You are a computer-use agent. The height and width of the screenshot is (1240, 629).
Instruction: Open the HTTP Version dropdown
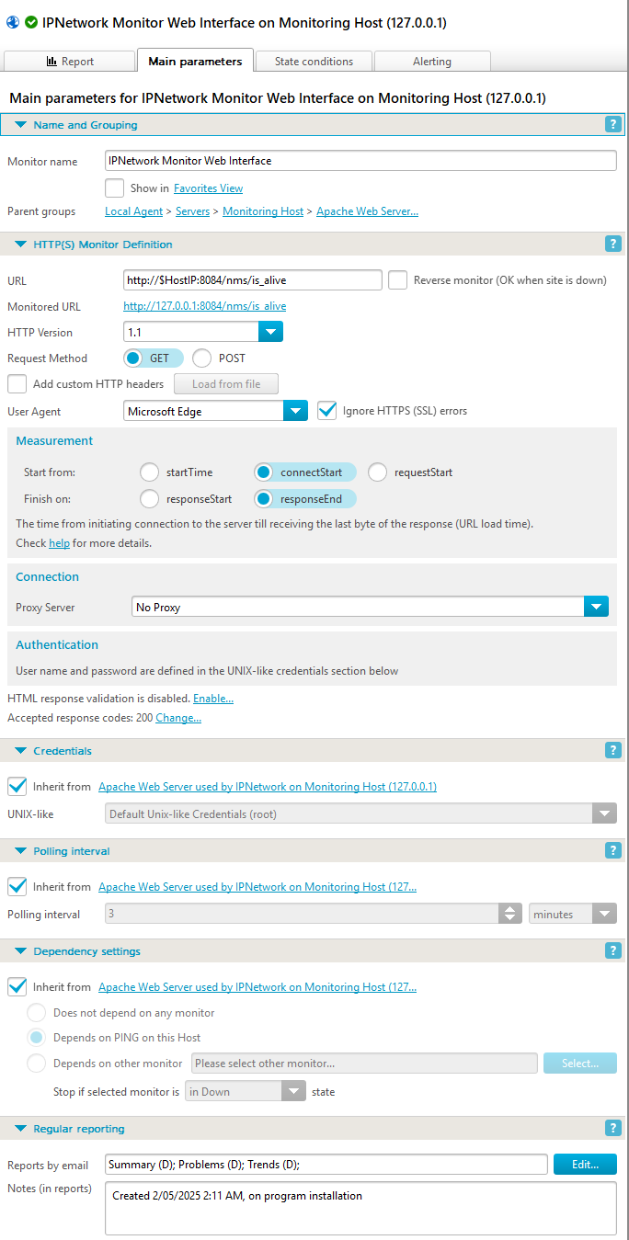click(270, 332)
